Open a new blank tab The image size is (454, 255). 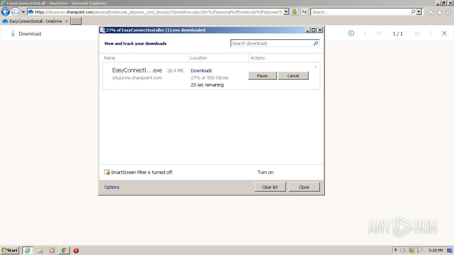pyautogui.click(x=76, y=21)
